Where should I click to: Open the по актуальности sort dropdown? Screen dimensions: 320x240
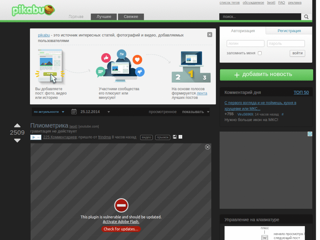pyautogui.click(x=49, y=112)
